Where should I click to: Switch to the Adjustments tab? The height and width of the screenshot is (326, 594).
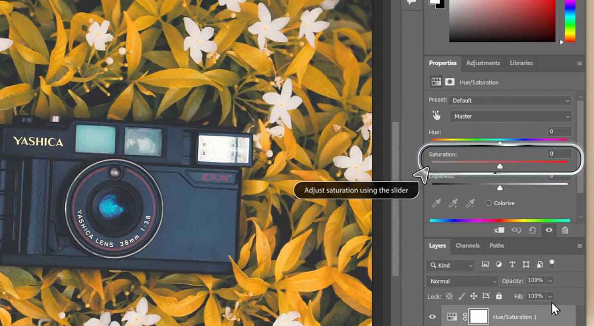483,63
